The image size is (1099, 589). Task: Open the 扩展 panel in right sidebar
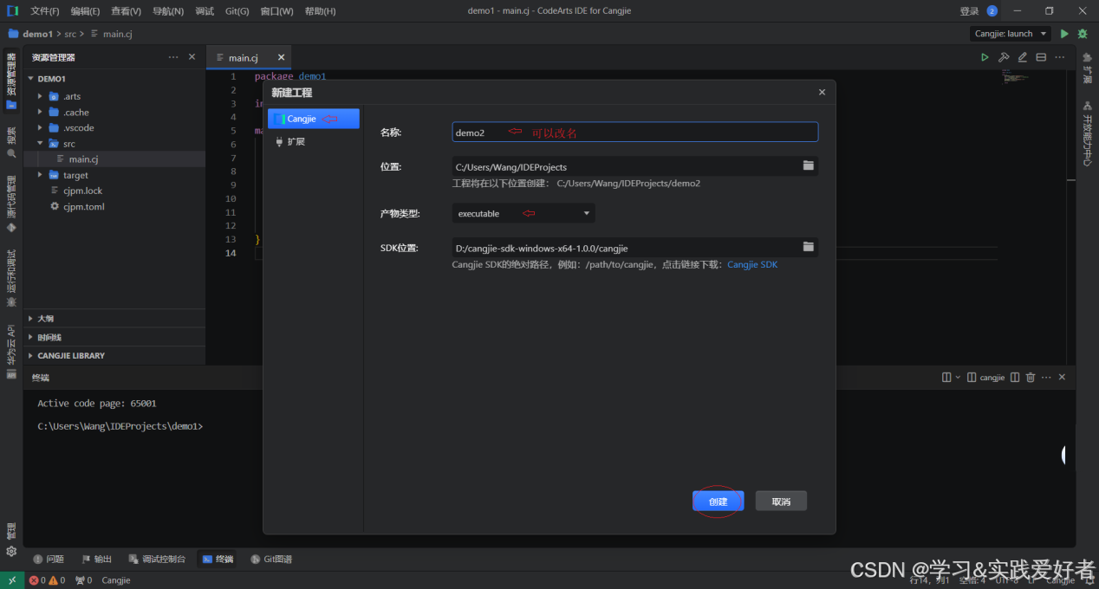click(1087, 68)
